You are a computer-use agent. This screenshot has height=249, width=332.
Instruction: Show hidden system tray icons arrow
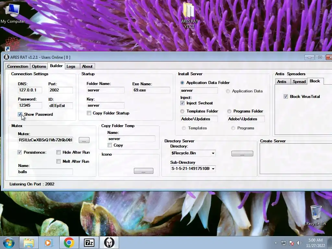pyautogui.click(x=276, y=243)
